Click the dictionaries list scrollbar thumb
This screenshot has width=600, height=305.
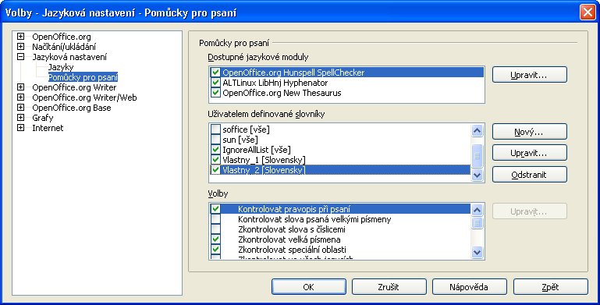click(477, 156)
